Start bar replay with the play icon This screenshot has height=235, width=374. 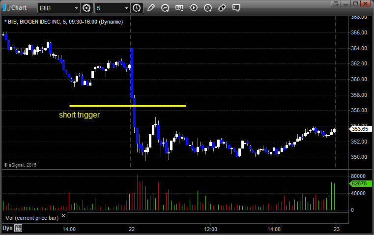[194, 8]
